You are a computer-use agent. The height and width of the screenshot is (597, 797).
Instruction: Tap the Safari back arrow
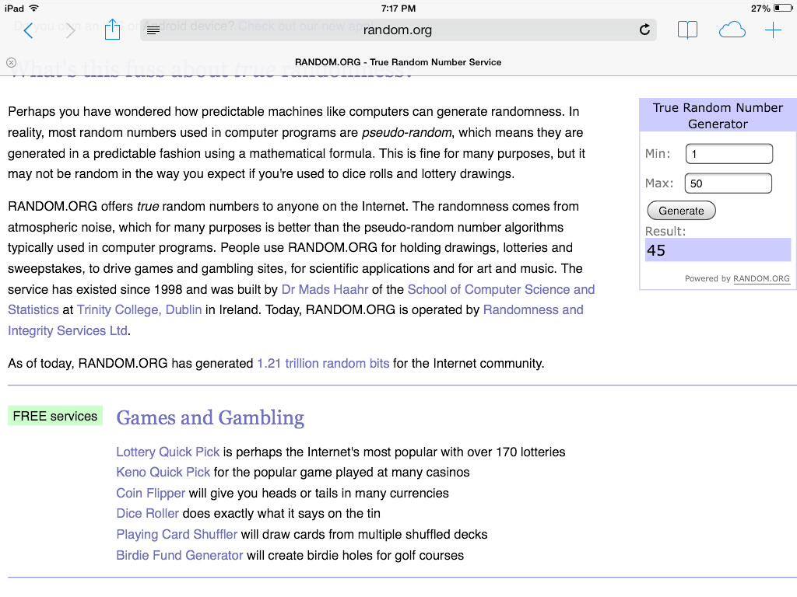click(x=29, y=30)
